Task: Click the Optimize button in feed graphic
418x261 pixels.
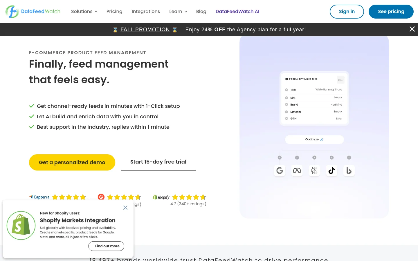Action: coord(314,139)
